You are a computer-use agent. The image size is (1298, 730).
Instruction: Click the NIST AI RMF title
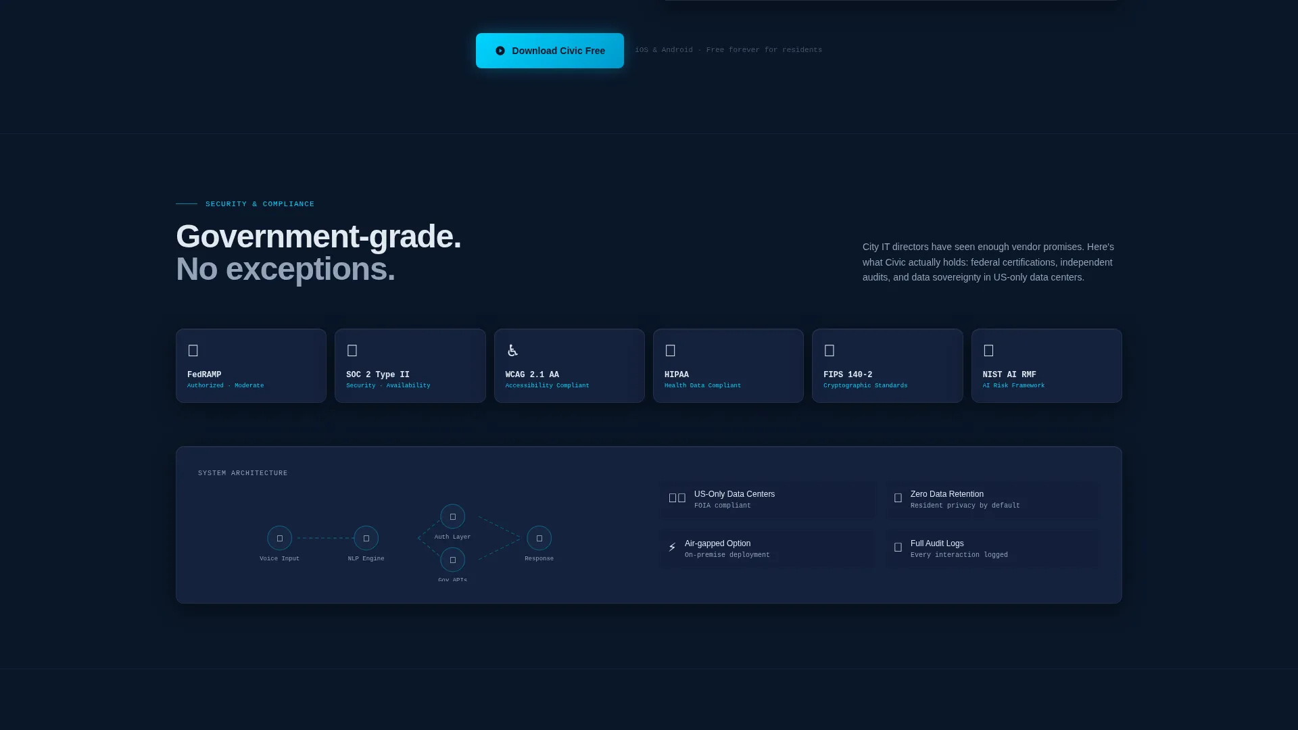(x=1009, y=374)
